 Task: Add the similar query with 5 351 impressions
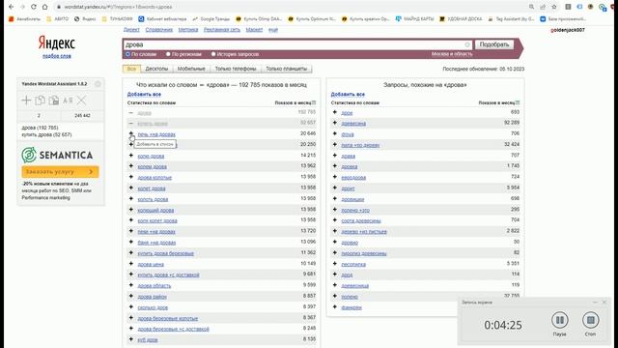335,264
